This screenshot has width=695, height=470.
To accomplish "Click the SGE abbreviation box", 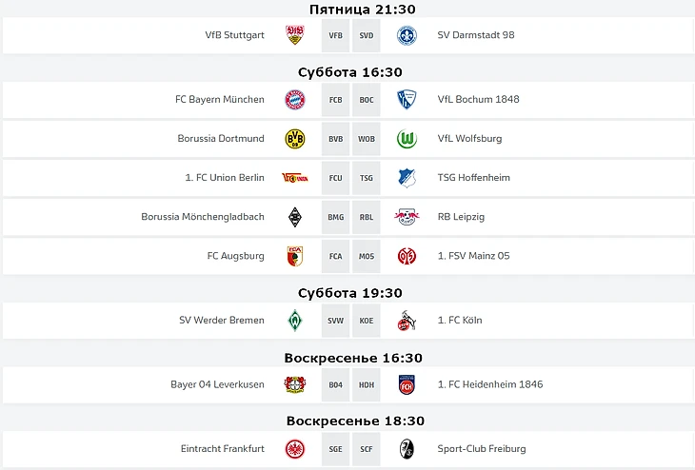I will pos(335,449).
